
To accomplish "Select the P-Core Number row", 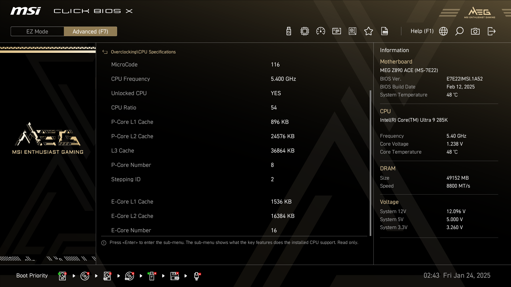I will coord(234,165).
